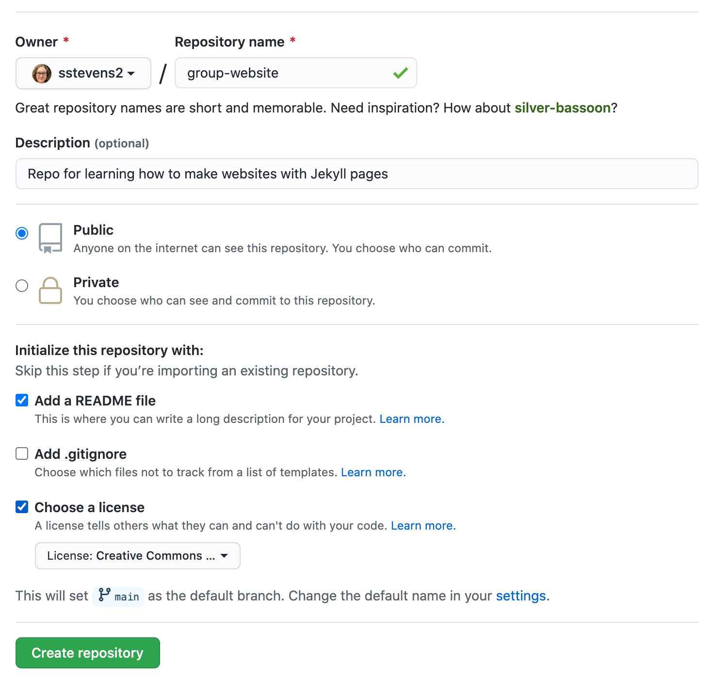Select the Private visibility option
This screenshot has width=716, height=679.
(x=21, y=286)
